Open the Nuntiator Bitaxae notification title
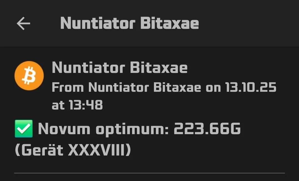 (120, 68)
